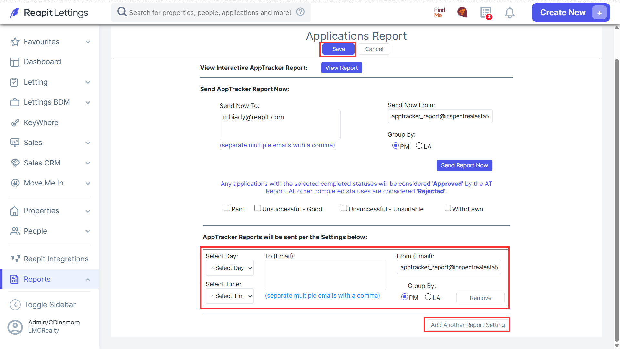Screen dimensions: 620x349
Task: Open the red rocket launcher icon
Action: pyautogui.click(x=462, y=12)
